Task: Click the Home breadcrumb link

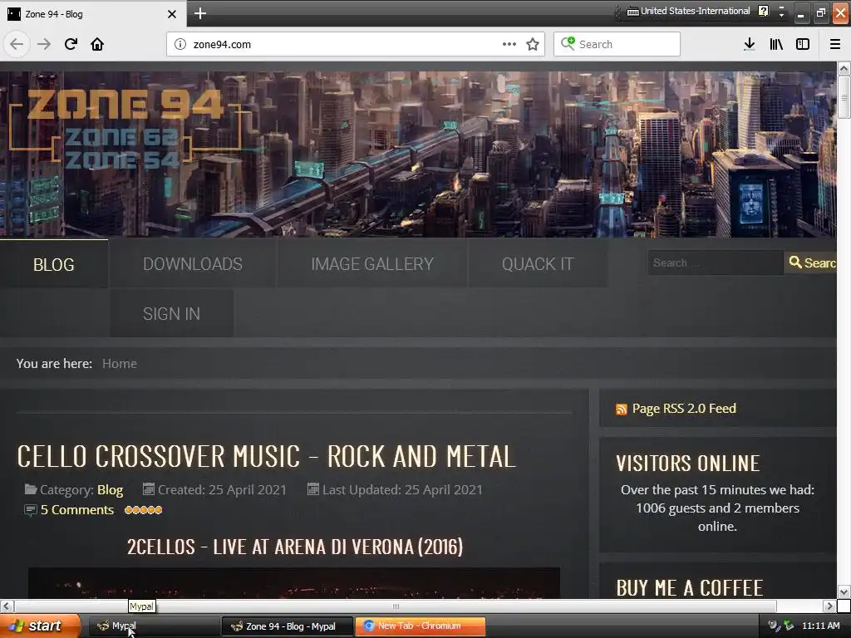Action: point(120,364)
